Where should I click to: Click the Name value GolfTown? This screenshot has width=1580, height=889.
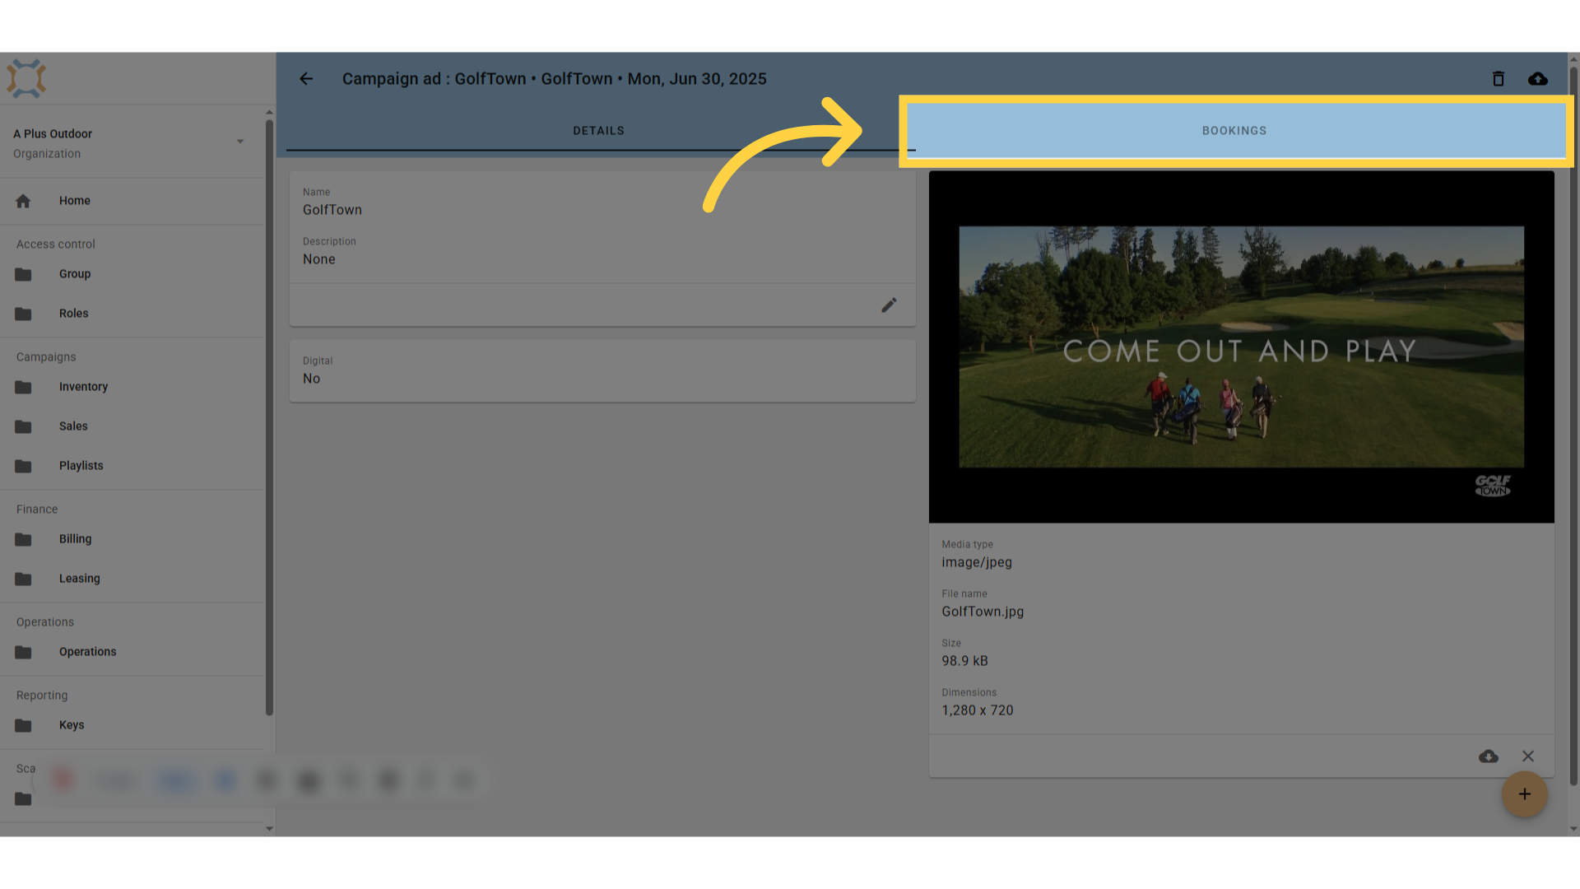332,210
